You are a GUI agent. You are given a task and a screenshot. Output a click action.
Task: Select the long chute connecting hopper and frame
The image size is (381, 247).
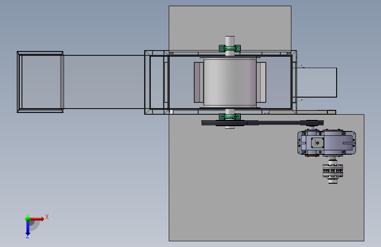click(104, 82)
